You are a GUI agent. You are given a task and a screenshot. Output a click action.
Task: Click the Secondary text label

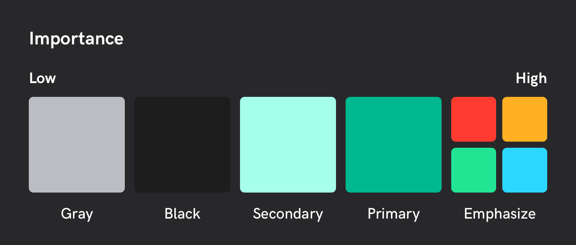click(288, 214)
